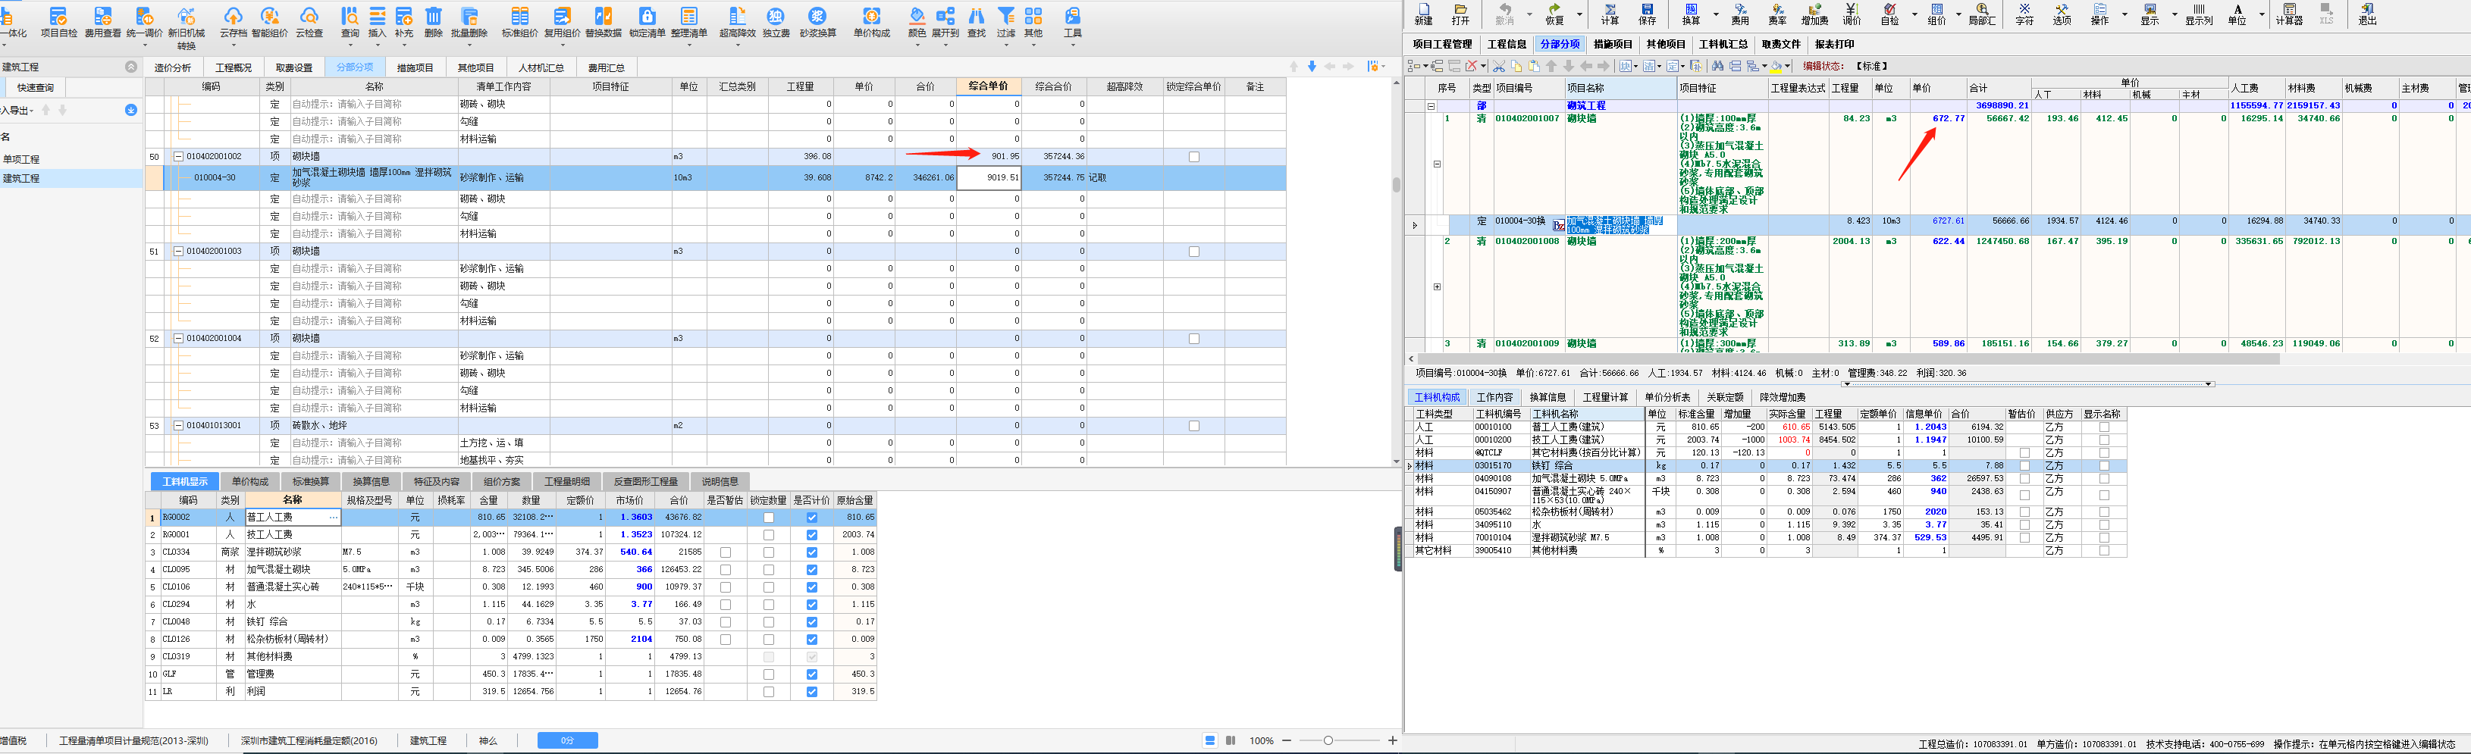Select 单项工程 in left tree
Screen dimensions: 2471x754
click(21, 159)
